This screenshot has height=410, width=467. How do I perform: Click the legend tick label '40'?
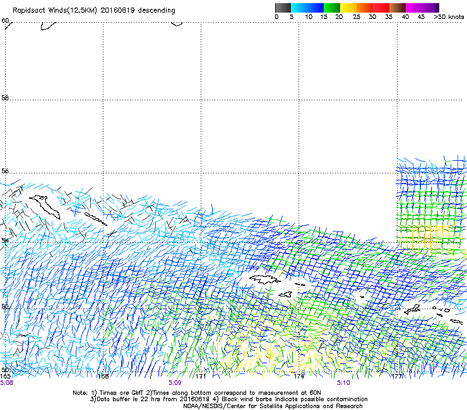coord(405,17)
